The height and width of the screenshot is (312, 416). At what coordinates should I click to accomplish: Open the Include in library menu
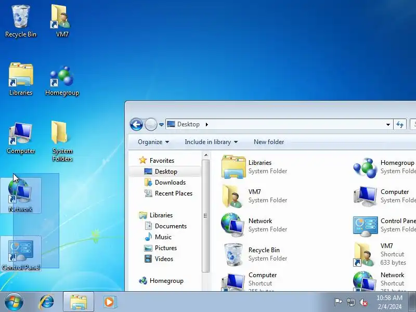click(211, 142)
